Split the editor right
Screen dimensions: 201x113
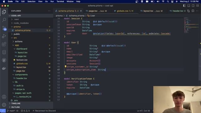click(x=193, y=11)
